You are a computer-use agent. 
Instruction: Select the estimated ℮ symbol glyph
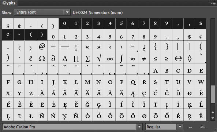click(178, 58)
